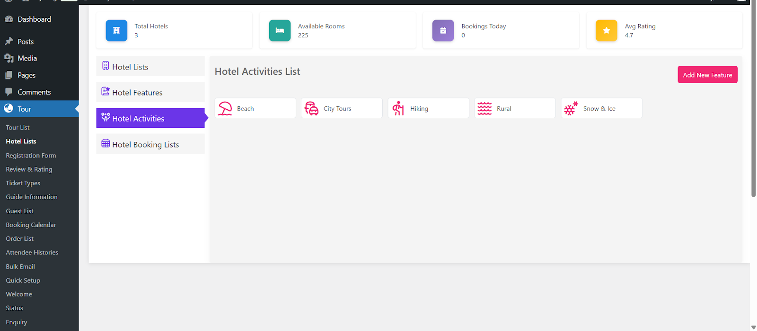Image resolution: width=757 pixels, height=331 pixels.
Task: Click the Rural waves icon
Action: [484, 108]
